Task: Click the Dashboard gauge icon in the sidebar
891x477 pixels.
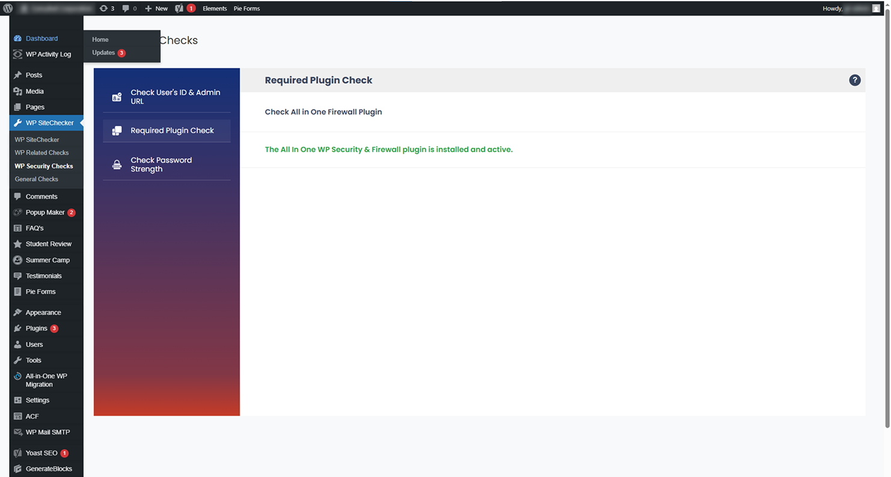Action: coord(17,38)
